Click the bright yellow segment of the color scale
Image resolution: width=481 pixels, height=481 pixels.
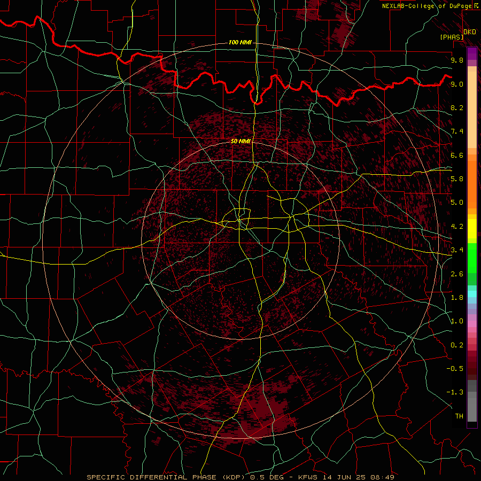pos(472,229)
